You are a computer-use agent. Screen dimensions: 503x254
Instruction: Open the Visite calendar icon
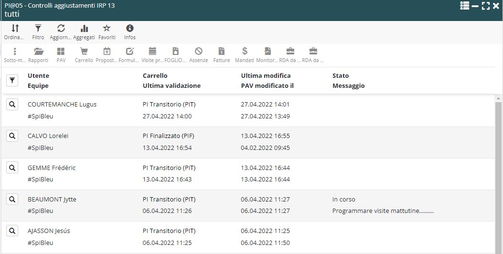(x=153, y=55)
